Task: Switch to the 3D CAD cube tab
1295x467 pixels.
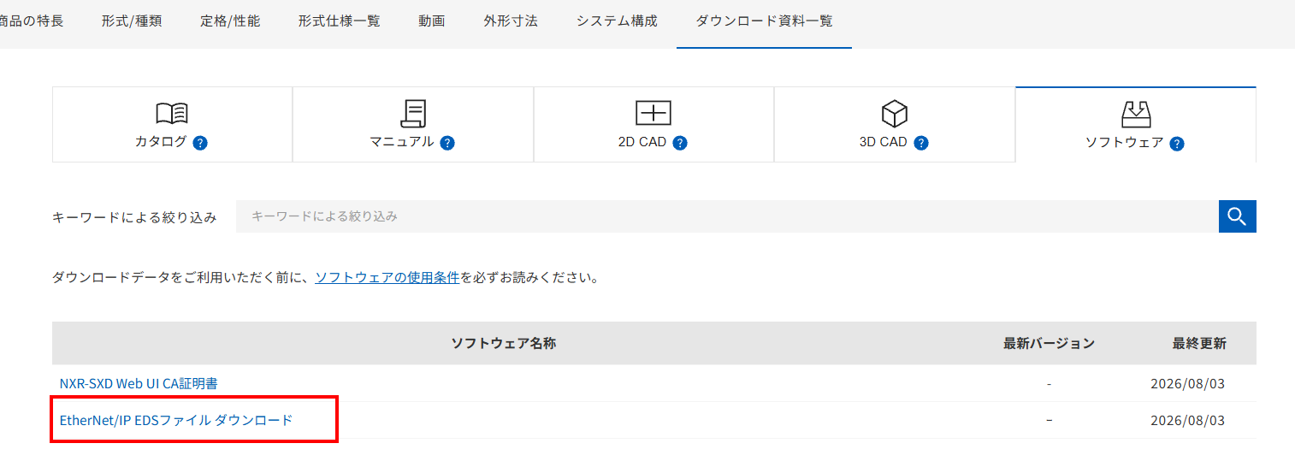Action: (895, 125)
